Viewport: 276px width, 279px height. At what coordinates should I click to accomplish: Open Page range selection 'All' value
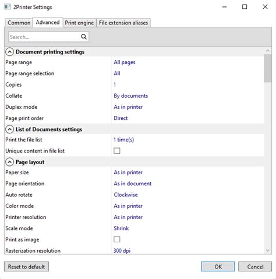tap(117, 73)
